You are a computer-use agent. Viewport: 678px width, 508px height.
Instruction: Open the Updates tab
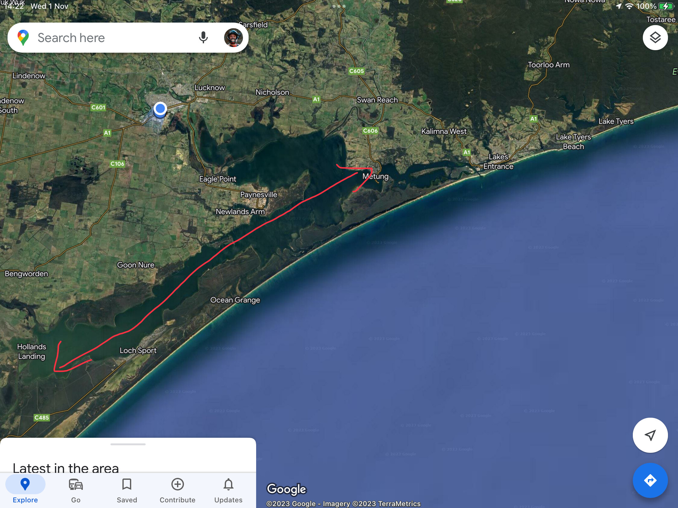[228, 490]
